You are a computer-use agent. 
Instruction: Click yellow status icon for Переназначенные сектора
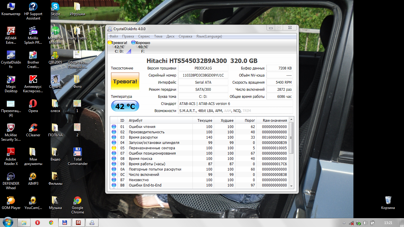tap(114, 148)
